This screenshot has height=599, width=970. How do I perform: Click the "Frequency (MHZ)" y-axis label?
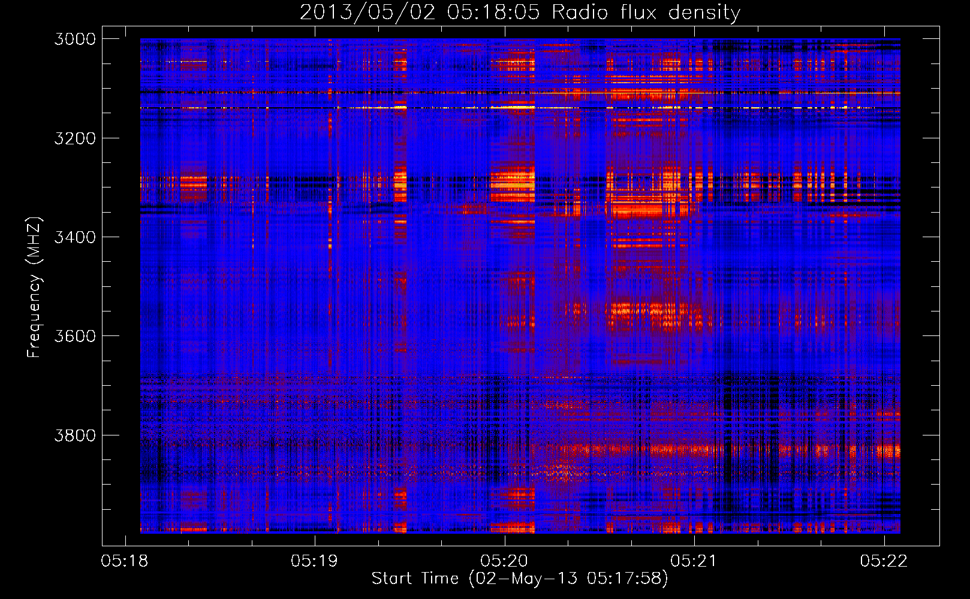tap(34, 287)
